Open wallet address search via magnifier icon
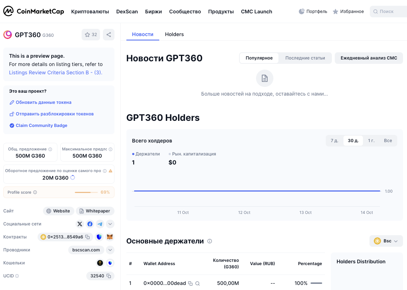This screenshot has width=407, height=290. (x=198, y=284)
